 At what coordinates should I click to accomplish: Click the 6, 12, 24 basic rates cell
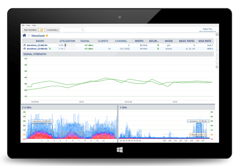click(x=190, y=49)
